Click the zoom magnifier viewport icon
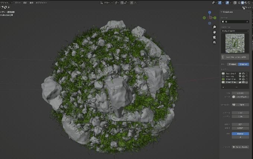 pos(214,27)
